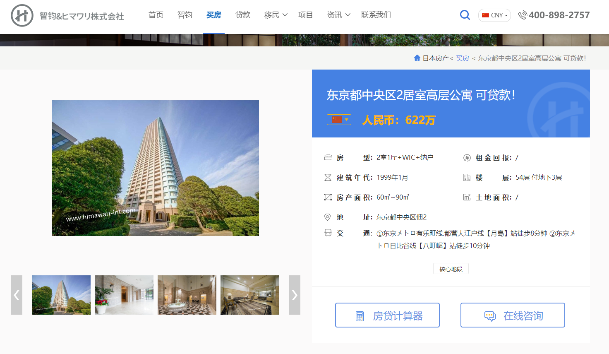609x354 pixels.
Task: Expand the 资讯 navigation menu
Action: pos(338,15)
